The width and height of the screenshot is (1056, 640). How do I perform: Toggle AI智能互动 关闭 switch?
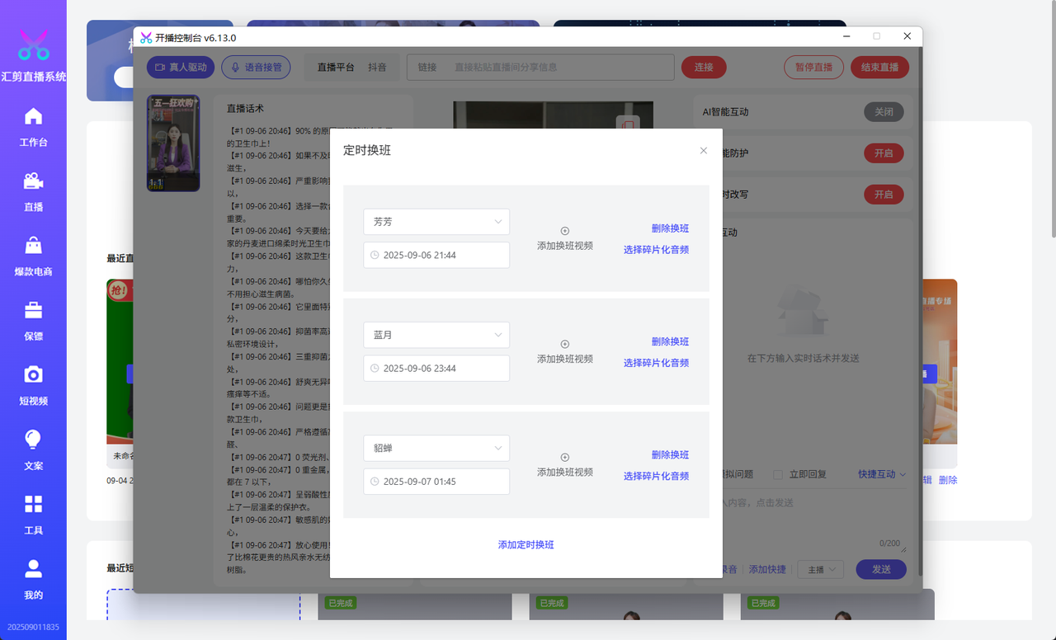click(x=884, y=112)
